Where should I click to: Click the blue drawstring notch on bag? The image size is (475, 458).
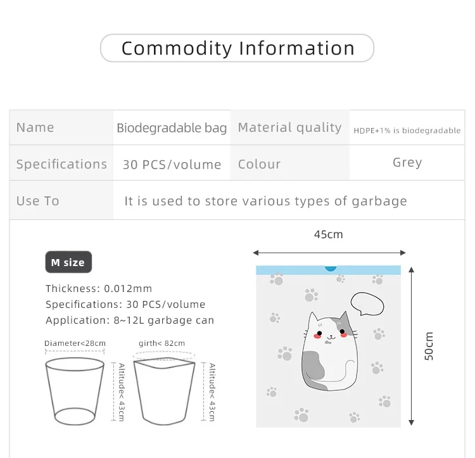(x=330, y=268)
